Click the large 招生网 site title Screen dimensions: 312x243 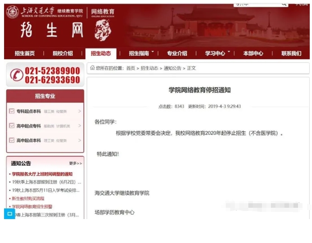[x=52, y=30]
